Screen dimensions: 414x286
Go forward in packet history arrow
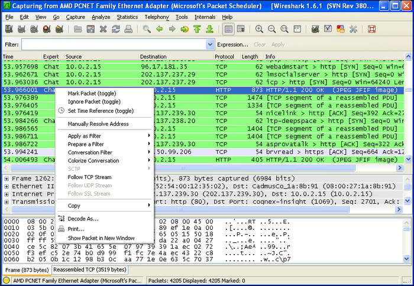pyautogui.click(x=172, y=29)
